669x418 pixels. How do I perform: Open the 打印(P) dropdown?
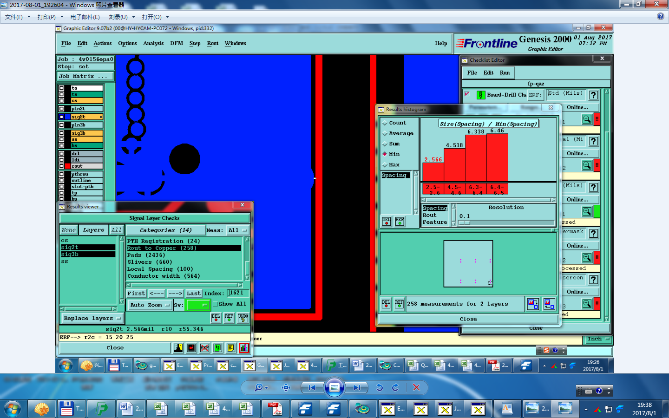[50, 17]
